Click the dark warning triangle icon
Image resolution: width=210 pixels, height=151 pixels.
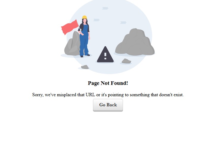[x=105, y=55]
